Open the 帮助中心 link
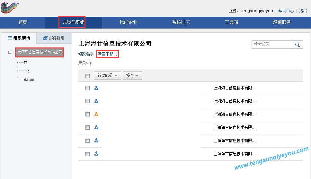 [x=286, y=11]
